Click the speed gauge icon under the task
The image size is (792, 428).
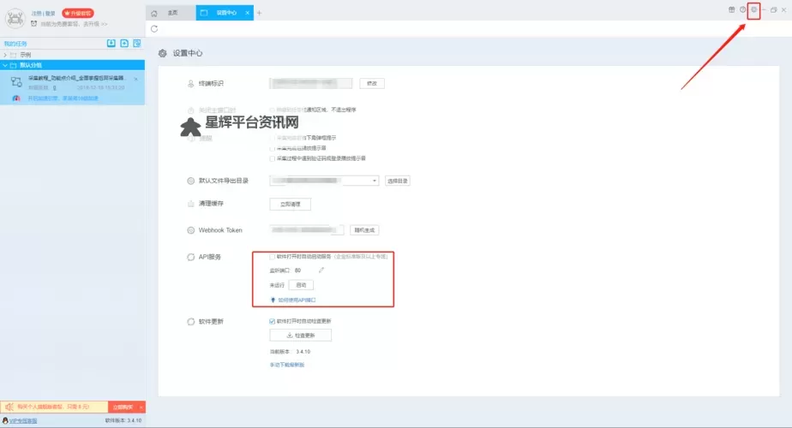[16, 98]
